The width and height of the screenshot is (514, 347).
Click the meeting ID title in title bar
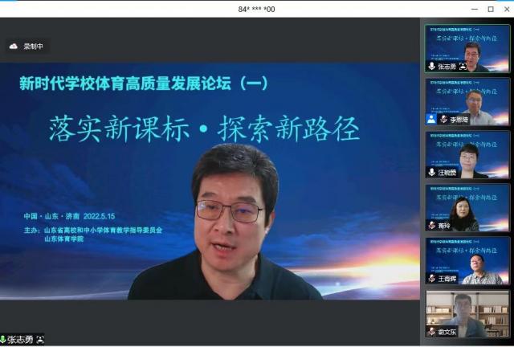point(257,9)
